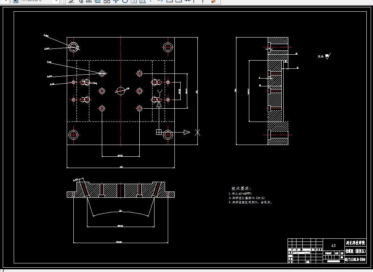
Task: Click the style manager icon before Standard
Action: tap(16, 1)
